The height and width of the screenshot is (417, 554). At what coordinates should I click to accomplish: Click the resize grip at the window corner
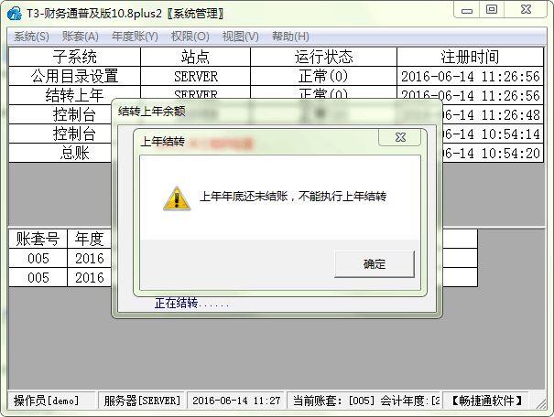click(x=540, y=403)
